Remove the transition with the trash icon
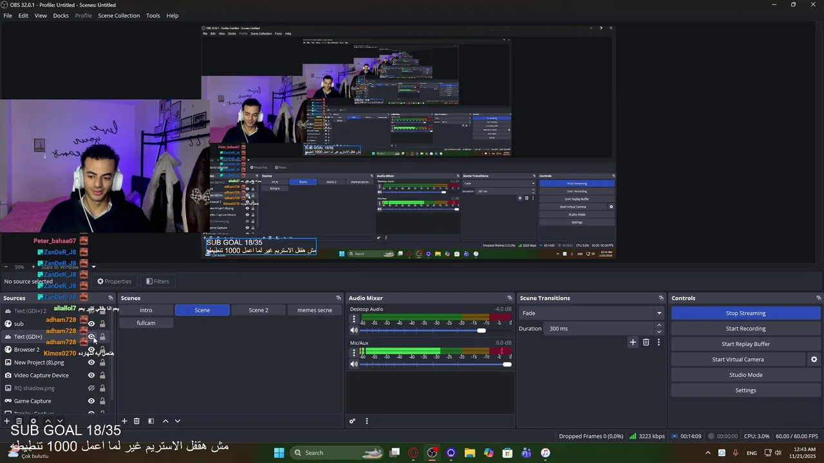 646,342
